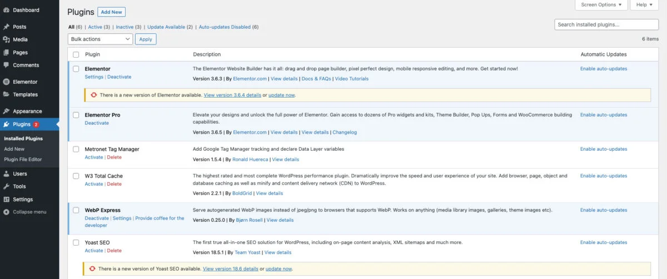Click the Elementor sidebar icon
The image size is (667, 279).
(6, 82)
